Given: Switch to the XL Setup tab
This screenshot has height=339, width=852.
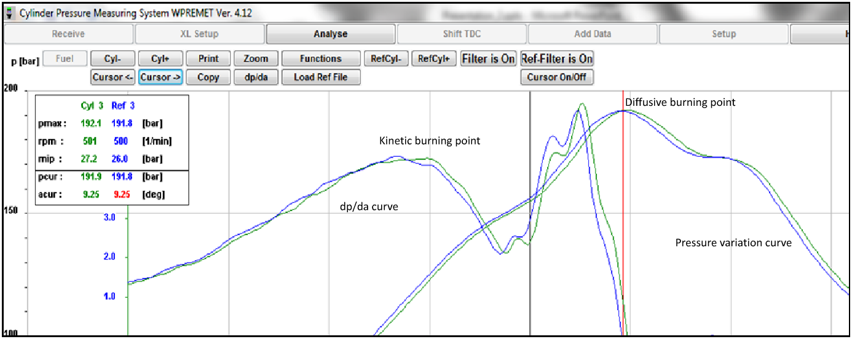Looking at the screenshot, I should tap(199, 34).
